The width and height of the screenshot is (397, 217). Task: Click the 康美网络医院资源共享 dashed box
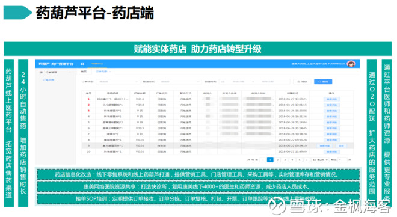(198, 187)
